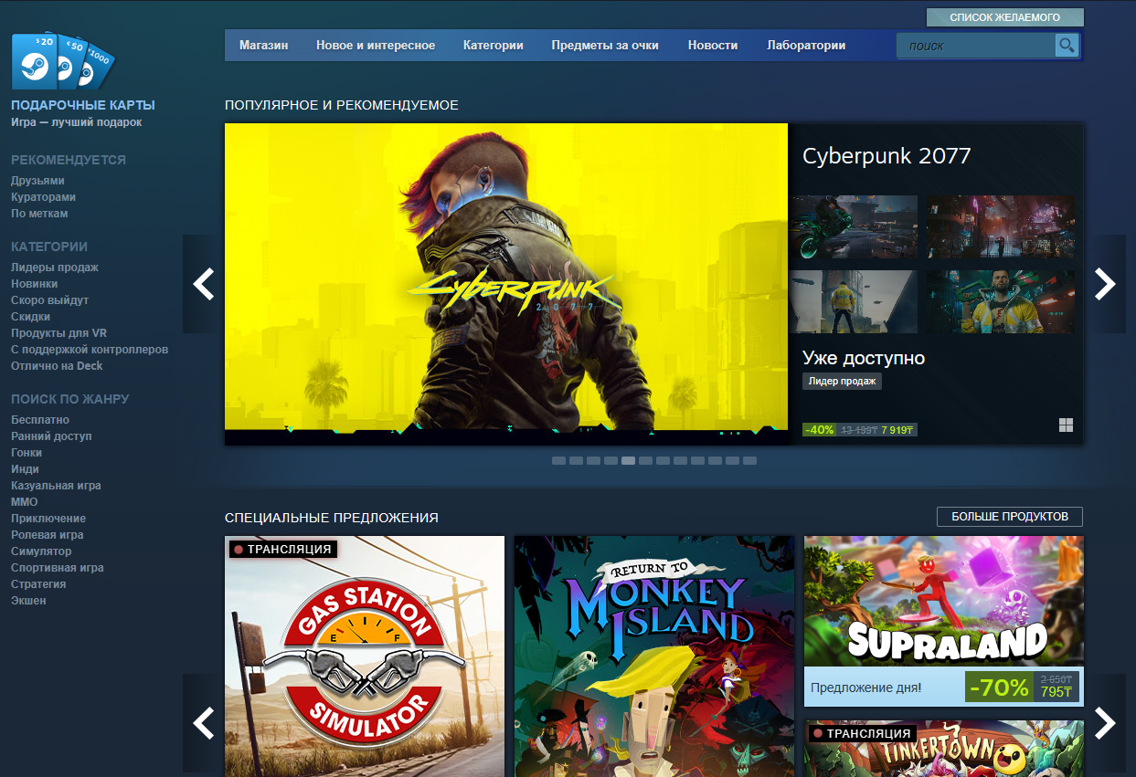The height and width of the screenshot is (777, 1136).
Task: View Cyberpunk screenshot with the motorcycle
Action: click(x=853, y=226)
